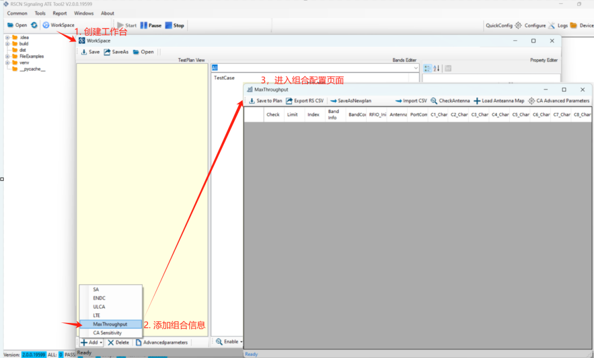Click Load Anteanna Map button
Viewport: 594px width, 358px height.
[499, 100]
